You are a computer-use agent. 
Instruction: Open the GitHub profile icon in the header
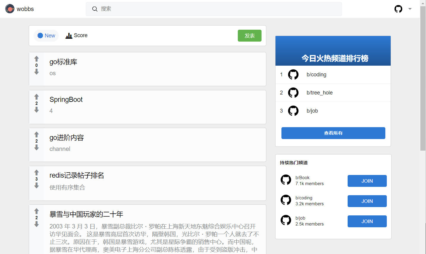[x=398, y=9]
